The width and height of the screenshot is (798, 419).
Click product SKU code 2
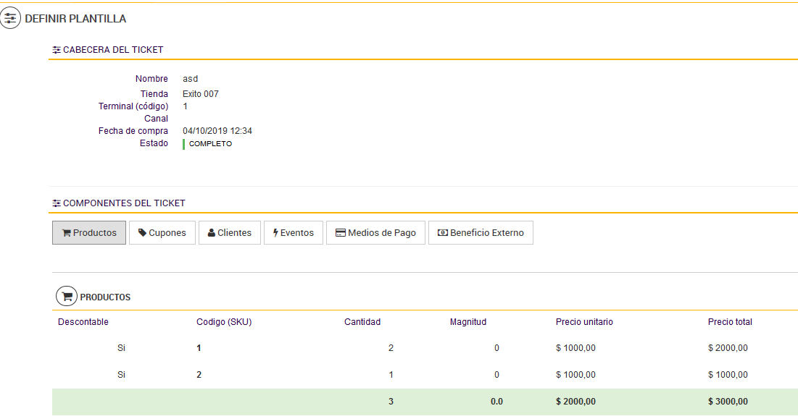click(199, 375)
